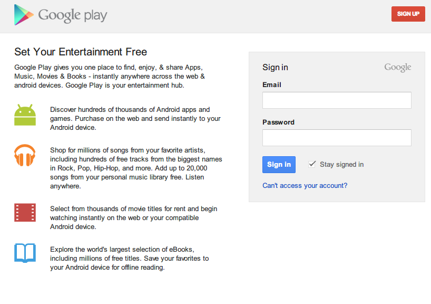Click the grey Google logo in sign-in box

coord(397,67)
